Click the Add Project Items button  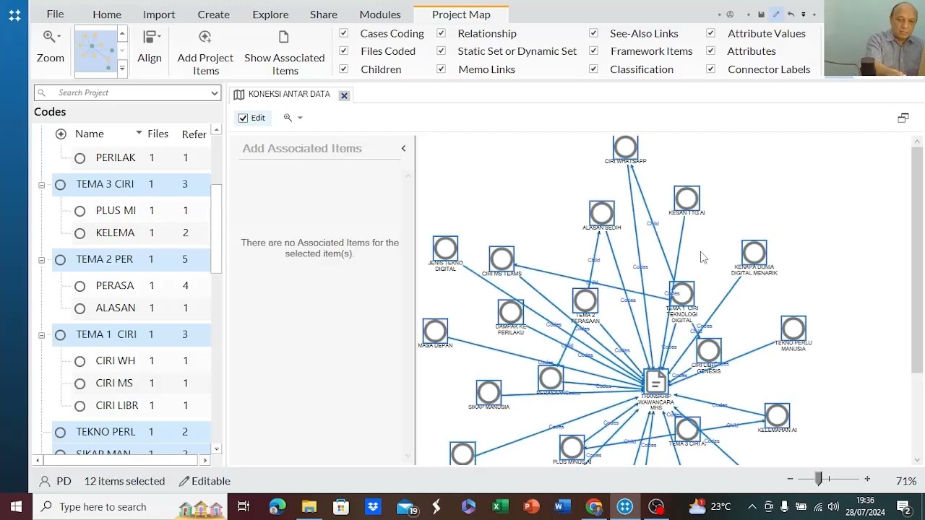[205, 53]
